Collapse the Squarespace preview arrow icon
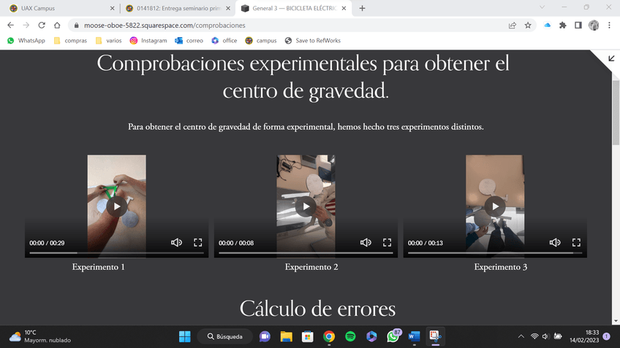620x348 pixels. (x=611, y=58)
